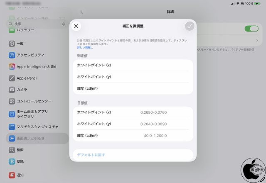Open アクセシビリティ settings icon
This screenshot has width=266, height=183.
(x=12, y=55)
